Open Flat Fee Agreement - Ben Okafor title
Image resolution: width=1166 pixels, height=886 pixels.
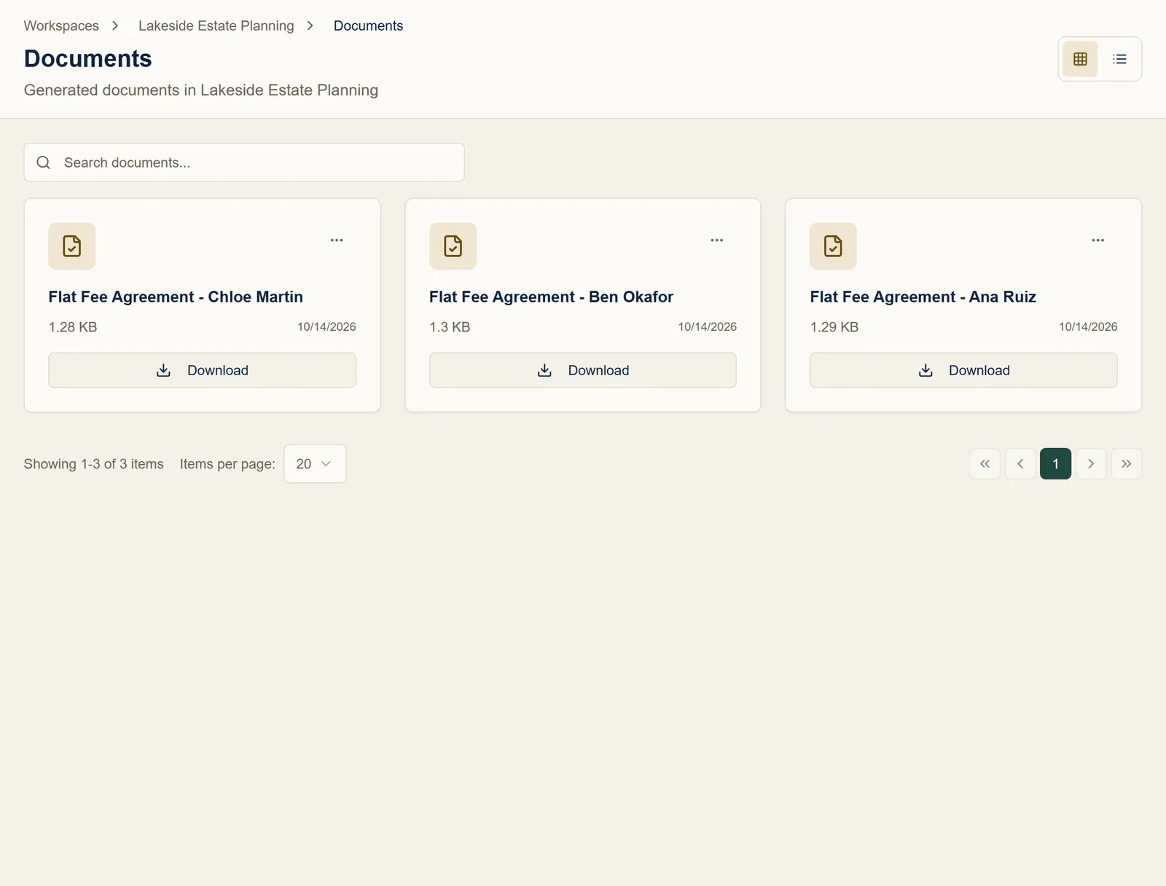click(x=551, y=297)
